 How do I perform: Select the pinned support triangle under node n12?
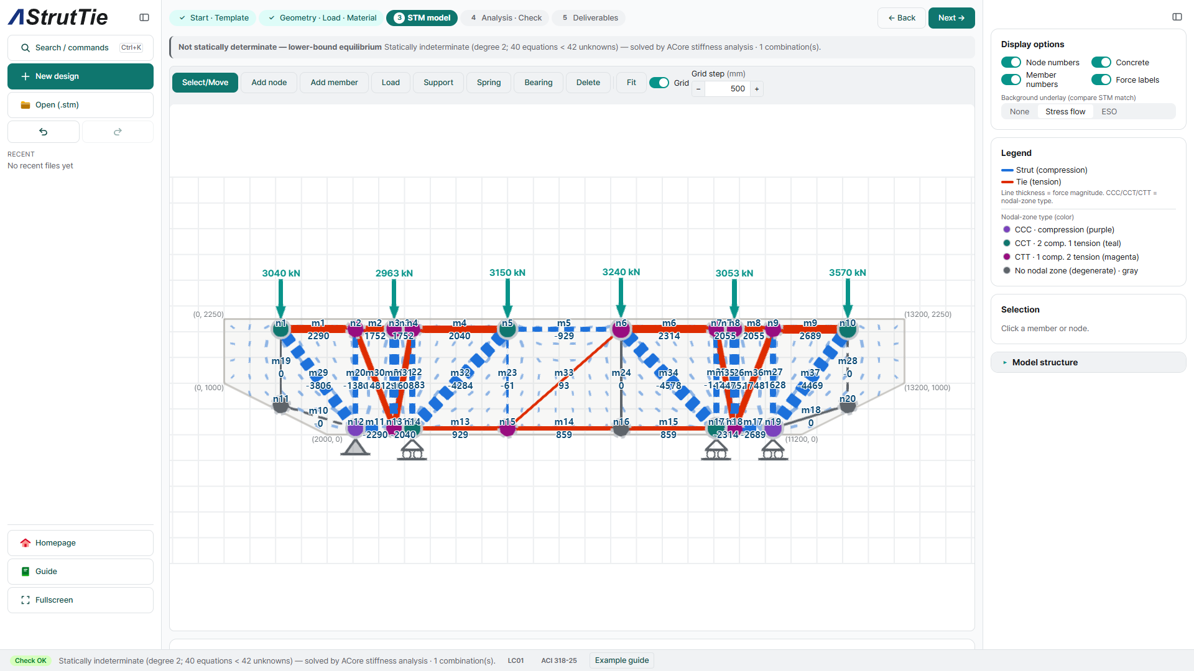point(355,447)
